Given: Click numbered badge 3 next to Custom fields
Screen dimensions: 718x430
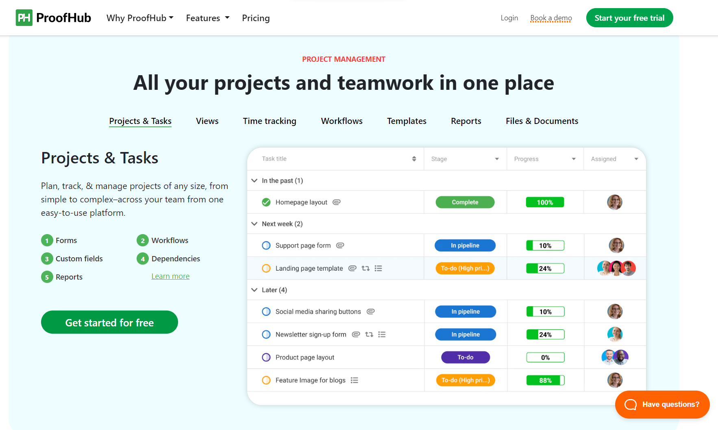Looking at the screenshot, I should click(x=47, y=259).
